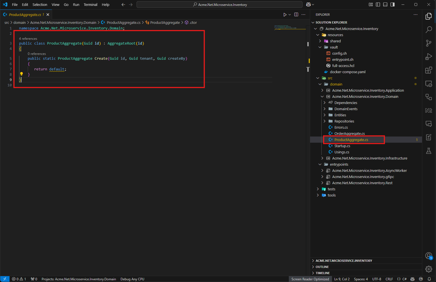Screen dimensions: 436x282
Task: Click 'UTF-8' encoding in status bar
Action: tap(377, 279)
